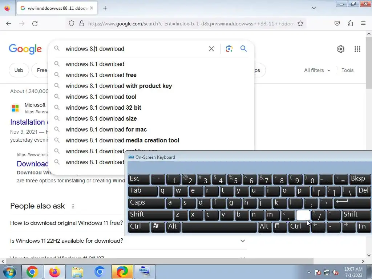This screenshot has height=279, width=372.
Task: Open Google Quick settings gear
Action: coord(340,49)
